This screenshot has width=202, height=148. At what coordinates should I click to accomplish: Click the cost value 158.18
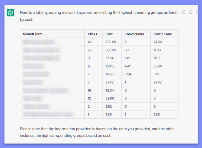coord(110,66)
